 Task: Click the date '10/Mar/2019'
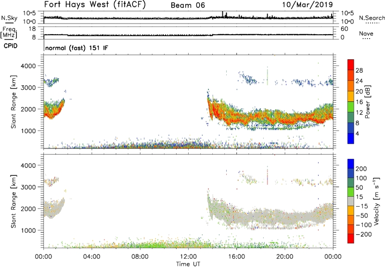pos(308,4)
